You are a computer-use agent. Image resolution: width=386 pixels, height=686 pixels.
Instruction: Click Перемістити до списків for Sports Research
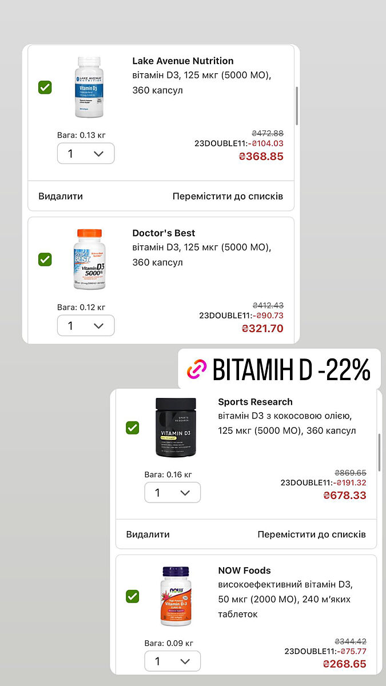click(x=312, y=535)
